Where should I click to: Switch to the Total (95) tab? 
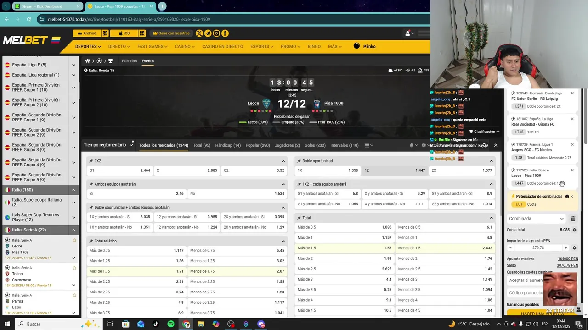[x=202, y=145]
